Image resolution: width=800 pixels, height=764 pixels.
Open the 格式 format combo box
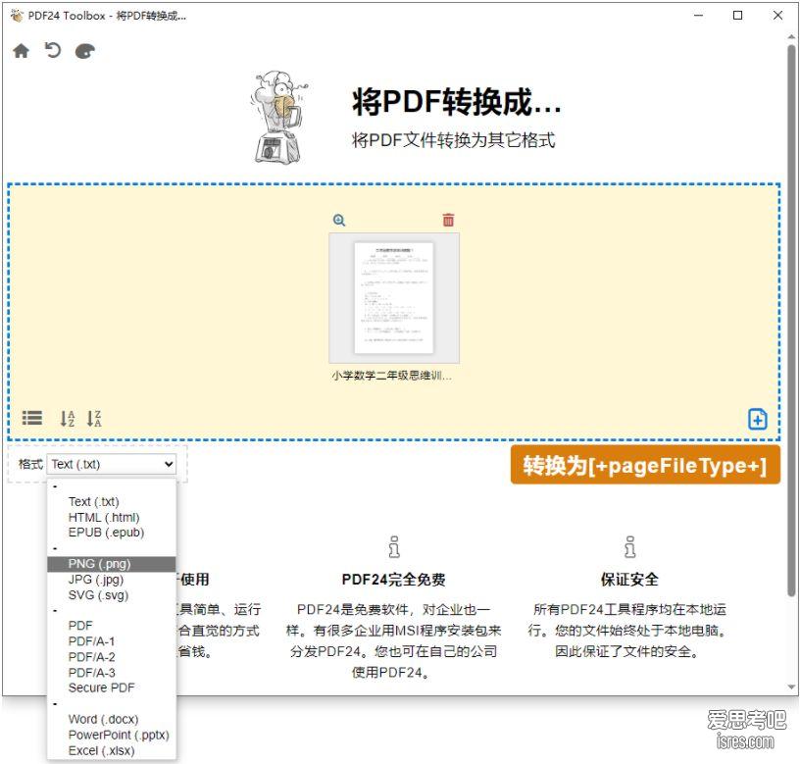[x=112, y=464]
